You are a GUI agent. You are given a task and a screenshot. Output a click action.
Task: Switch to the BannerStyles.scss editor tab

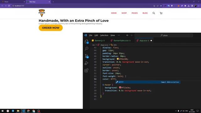[x=121, y=40]
